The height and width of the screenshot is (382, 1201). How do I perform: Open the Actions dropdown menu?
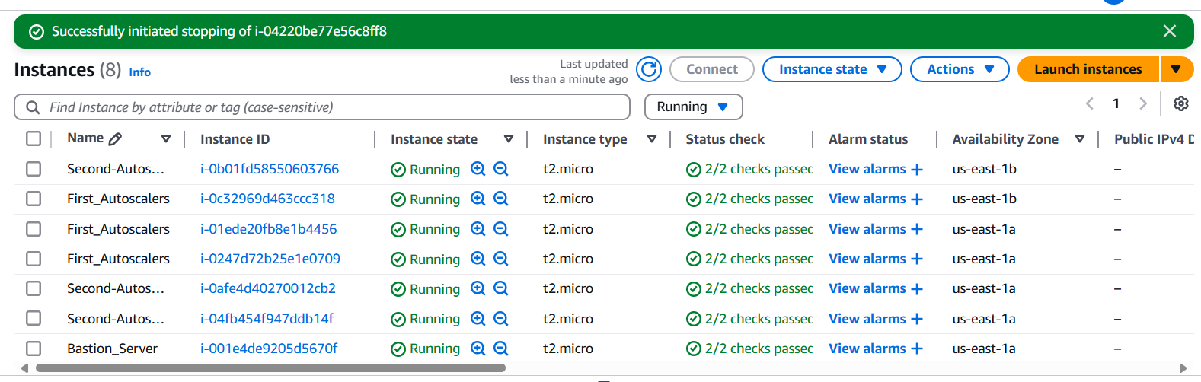click(x=960, y=69)
